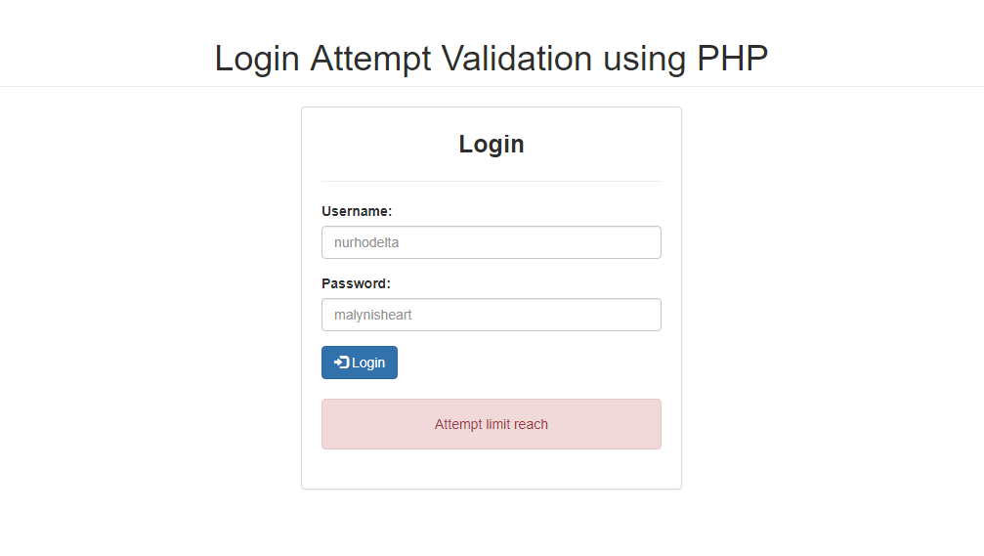Viewport: 984px width, 556px height.
Task: Focus the Username input field
Action: 492,242
